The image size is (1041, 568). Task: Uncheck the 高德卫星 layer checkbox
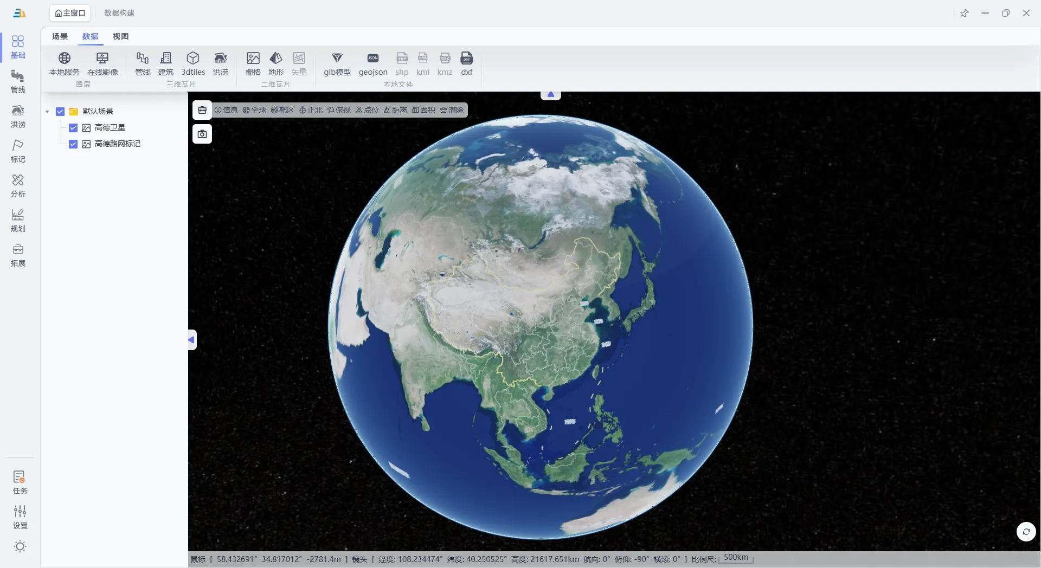tap(73, 128)
